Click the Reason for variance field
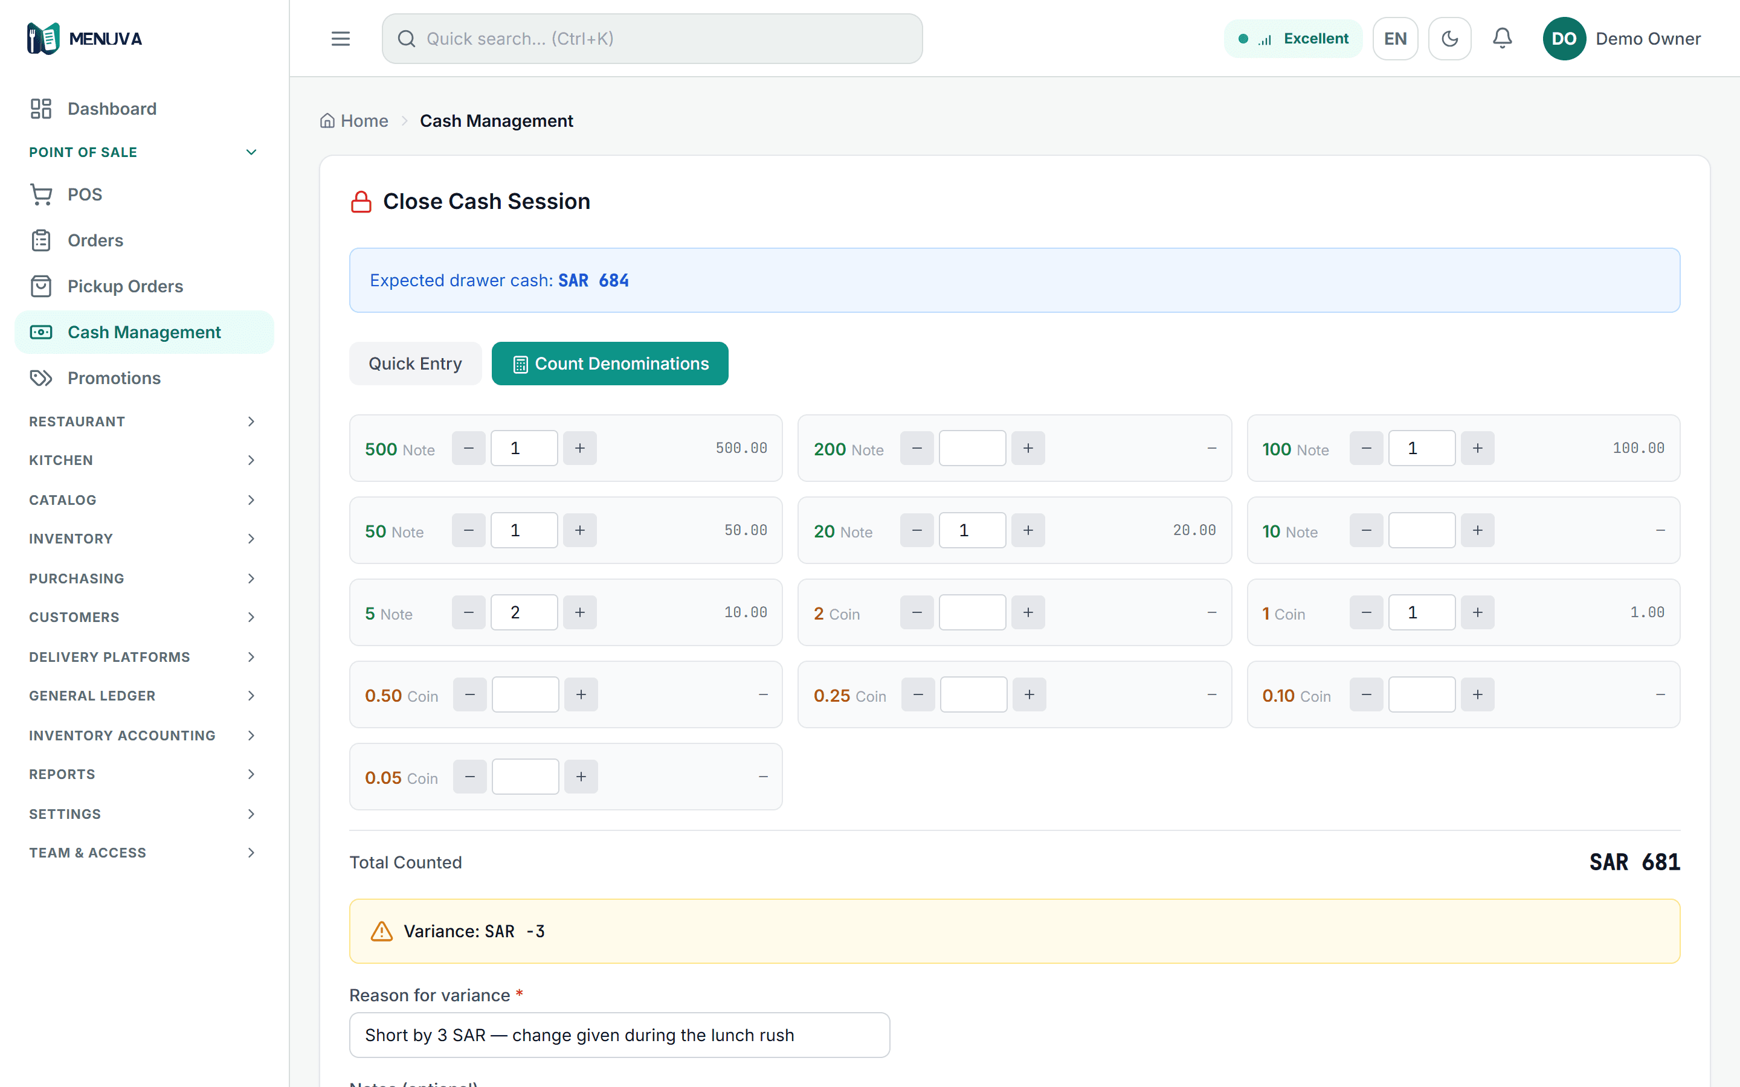Image resolution: width=1740 pixels, height=1087 pixels. tap(619, 1035)
